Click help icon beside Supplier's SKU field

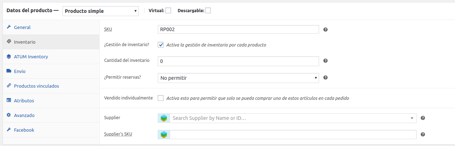click(x=423, y=135)
